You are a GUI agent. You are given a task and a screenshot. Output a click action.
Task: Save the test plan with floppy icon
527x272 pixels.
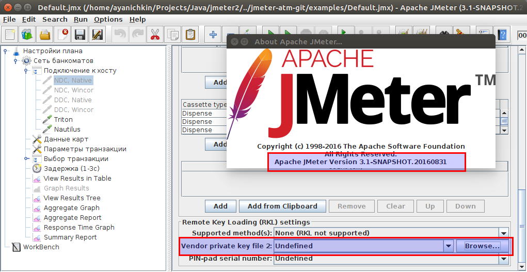click(x=79, y=34)
